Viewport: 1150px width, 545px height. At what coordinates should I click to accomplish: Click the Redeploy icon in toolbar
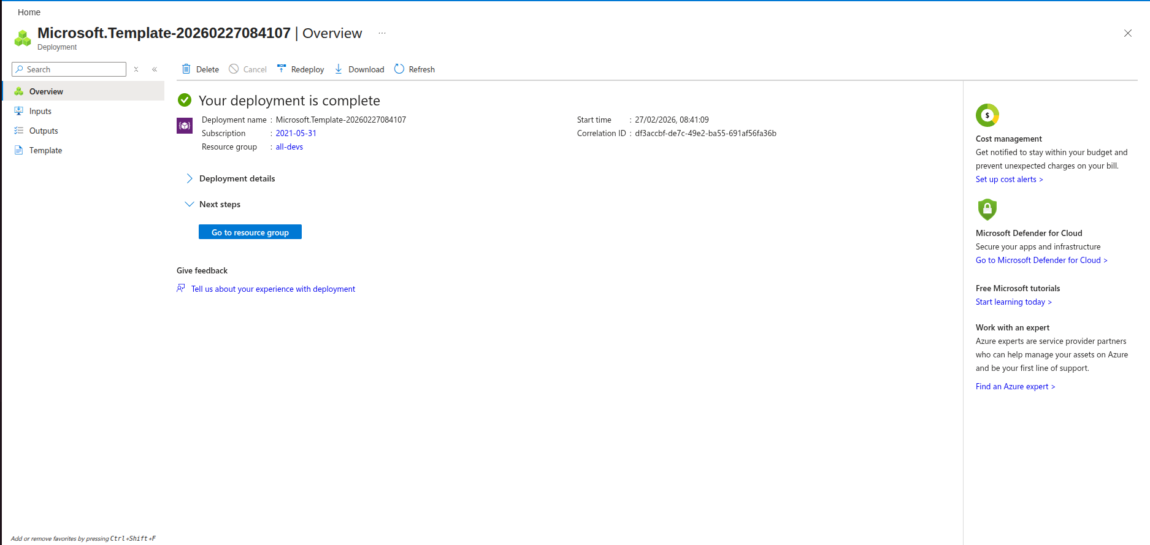[x=282, y=69]
